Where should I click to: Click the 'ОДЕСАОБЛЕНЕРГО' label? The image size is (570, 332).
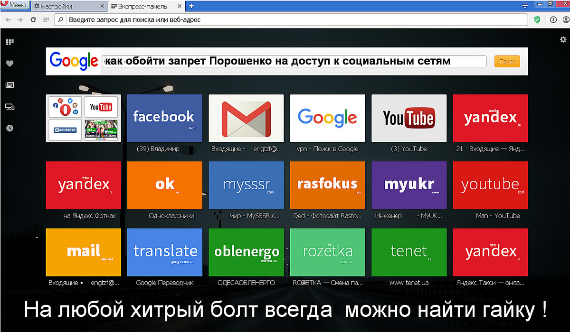tap(246, 283)
